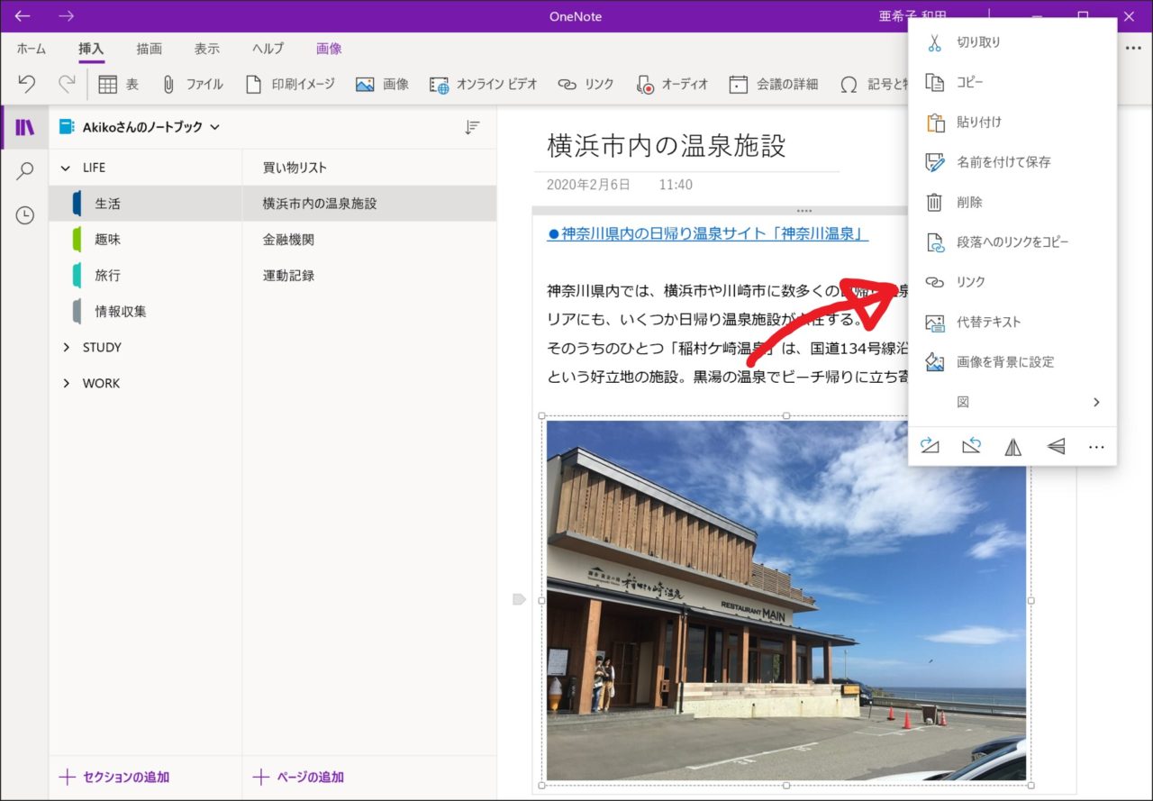
Task: Open the notebooks navigation icon
Action: [24, 127]
